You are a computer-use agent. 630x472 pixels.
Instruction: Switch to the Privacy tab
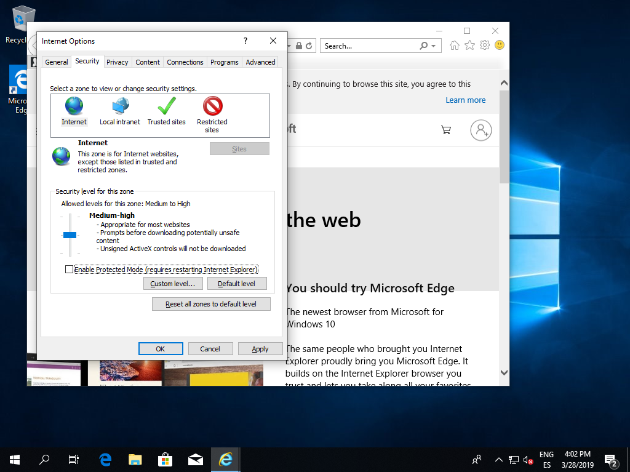coord(118,62)
